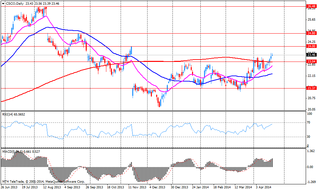
Task: Select the 21.37 support price label
Action: (x=311, y=88)
